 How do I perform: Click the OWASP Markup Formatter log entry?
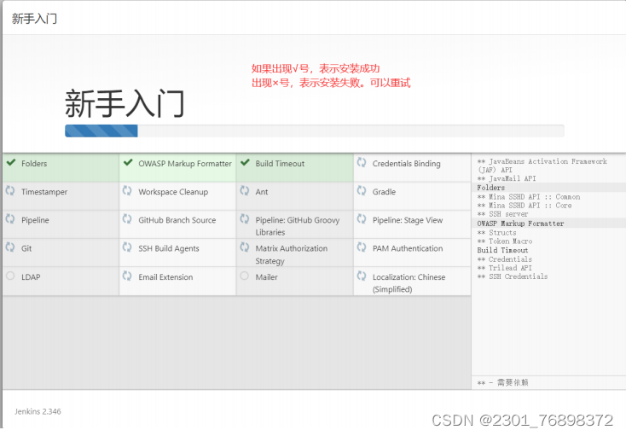pyautogui.click(x=520, y=224)
